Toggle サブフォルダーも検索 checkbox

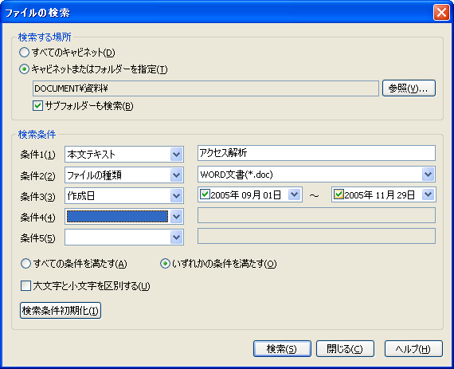coord(38,106)
